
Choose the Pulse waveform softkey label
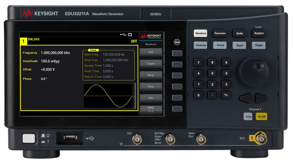point(151,87)
